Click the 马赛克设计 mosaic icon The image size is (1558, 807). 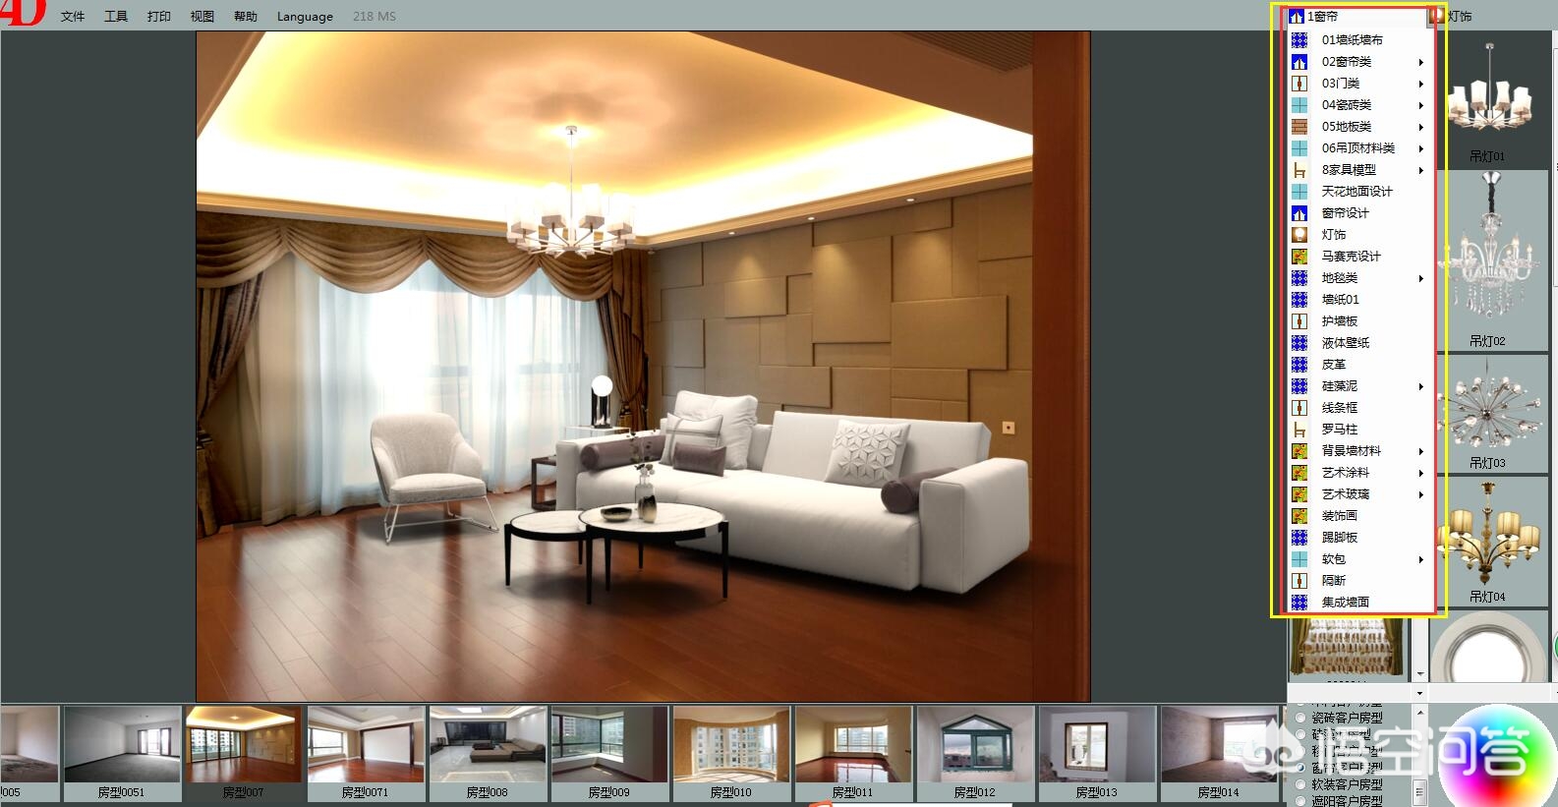coord(1298,257)
